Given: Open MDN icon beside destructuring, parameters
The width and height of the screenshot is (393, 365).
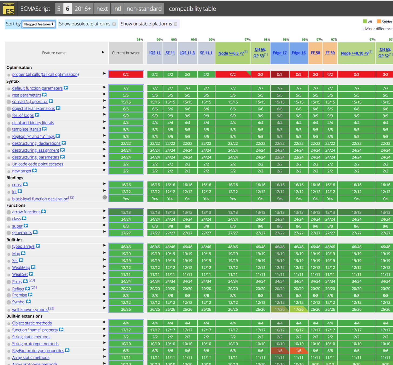Looking at the screenshot, I should tap(62, 157).
